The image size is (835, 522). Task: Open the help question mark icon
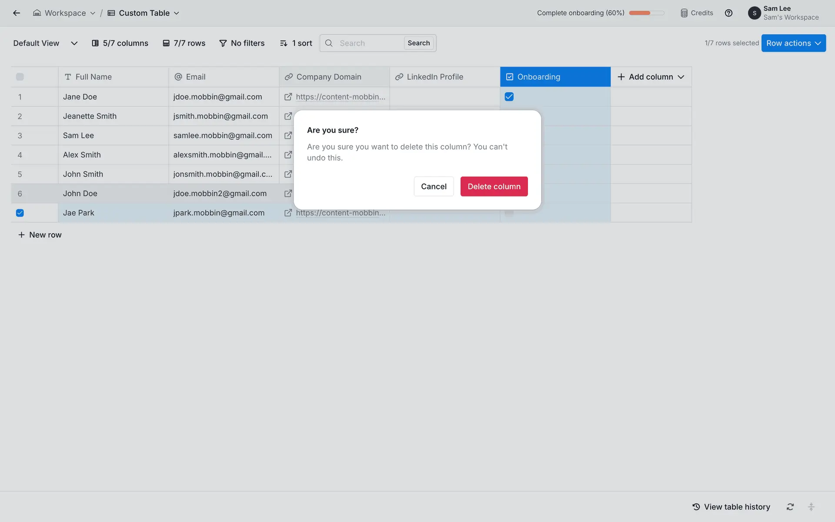tap(728, 13)
